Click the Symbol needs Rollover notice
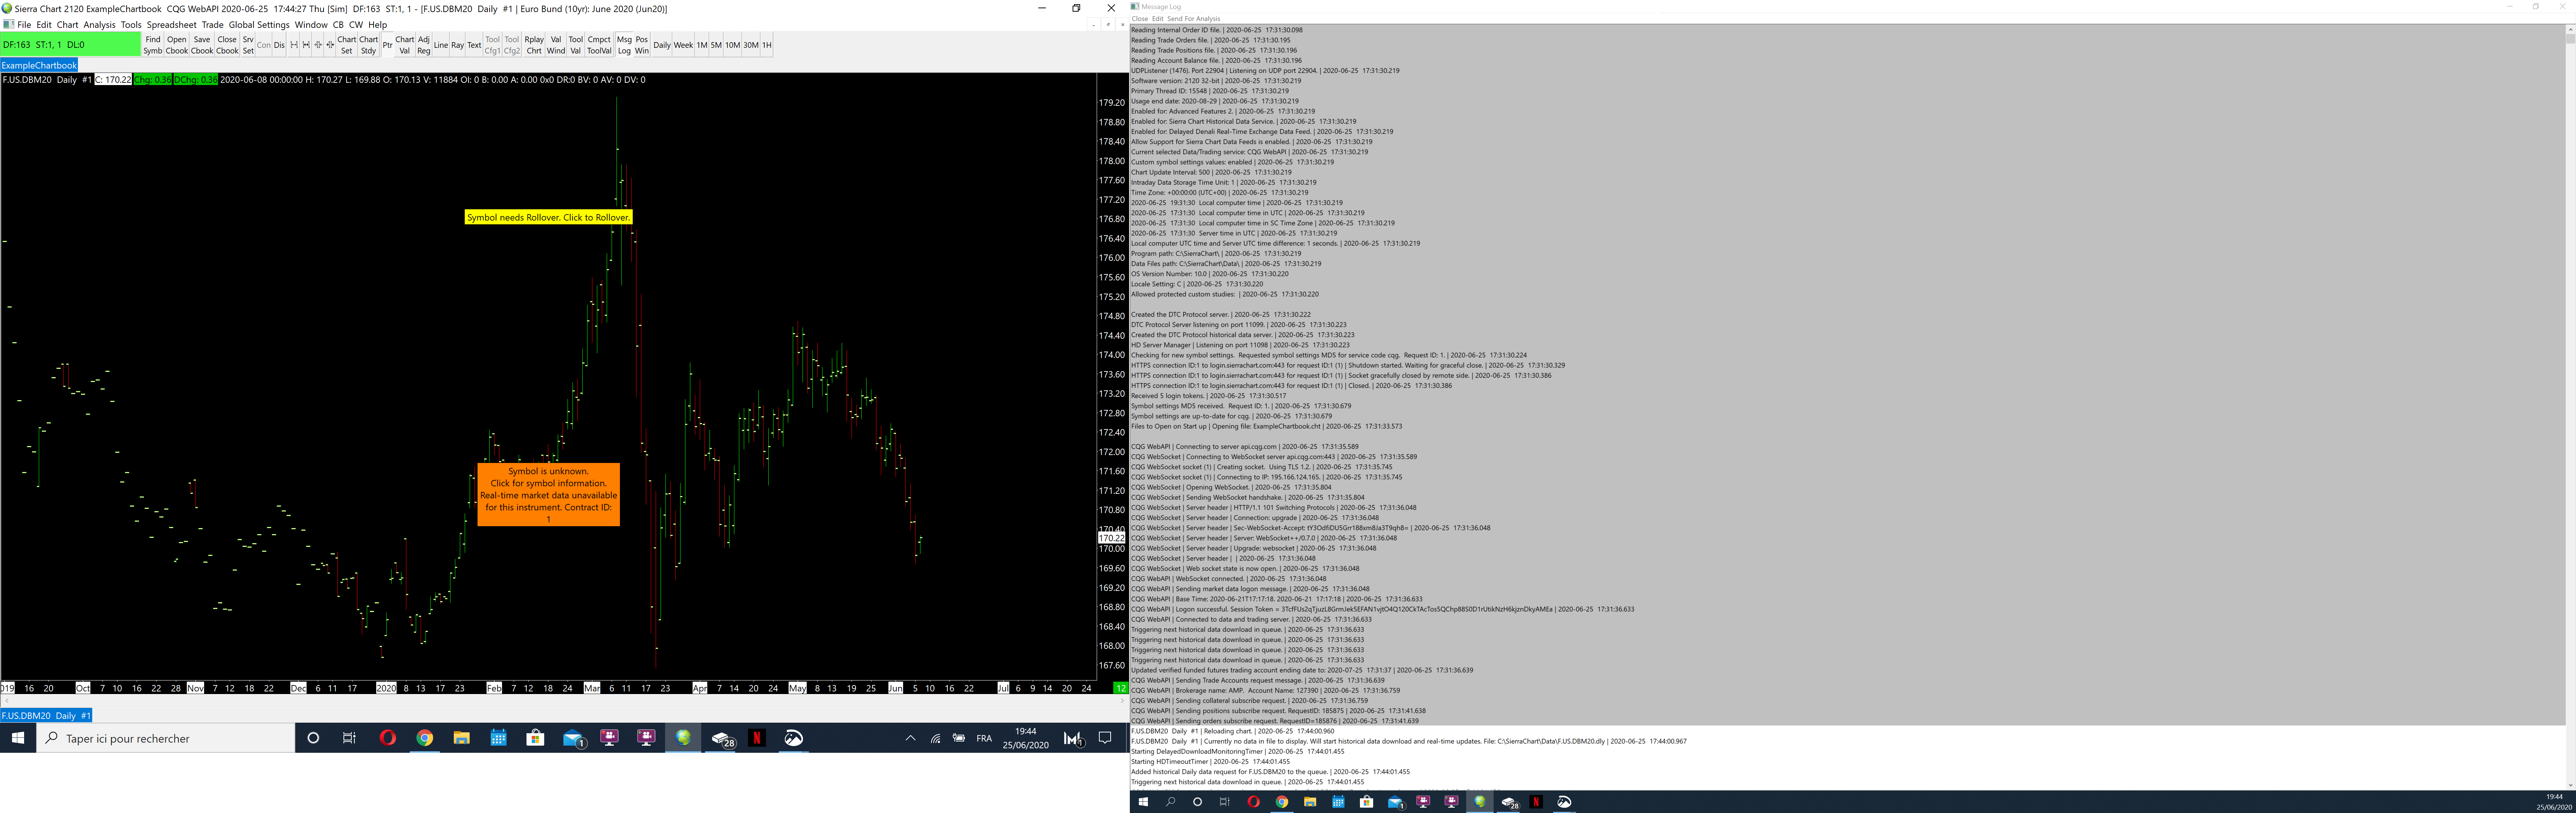2576x813 pixels. pos(548,217)
